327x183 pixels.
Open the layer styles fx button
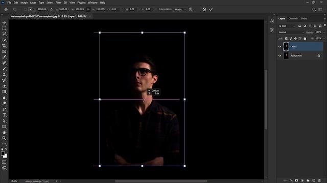(x=291, y=180)
